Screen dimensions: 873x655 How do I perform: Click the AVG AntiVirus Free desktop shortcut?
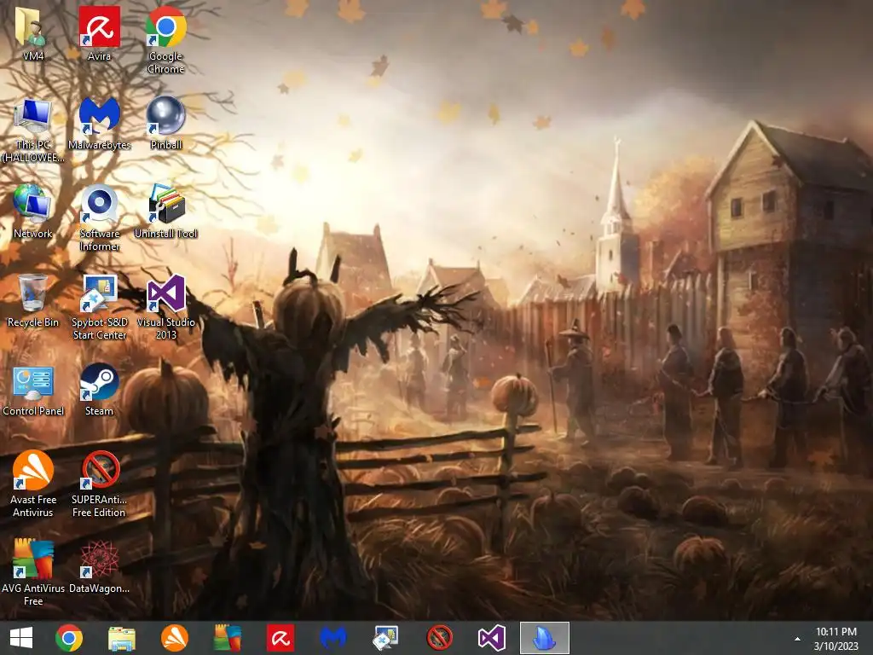33,572
